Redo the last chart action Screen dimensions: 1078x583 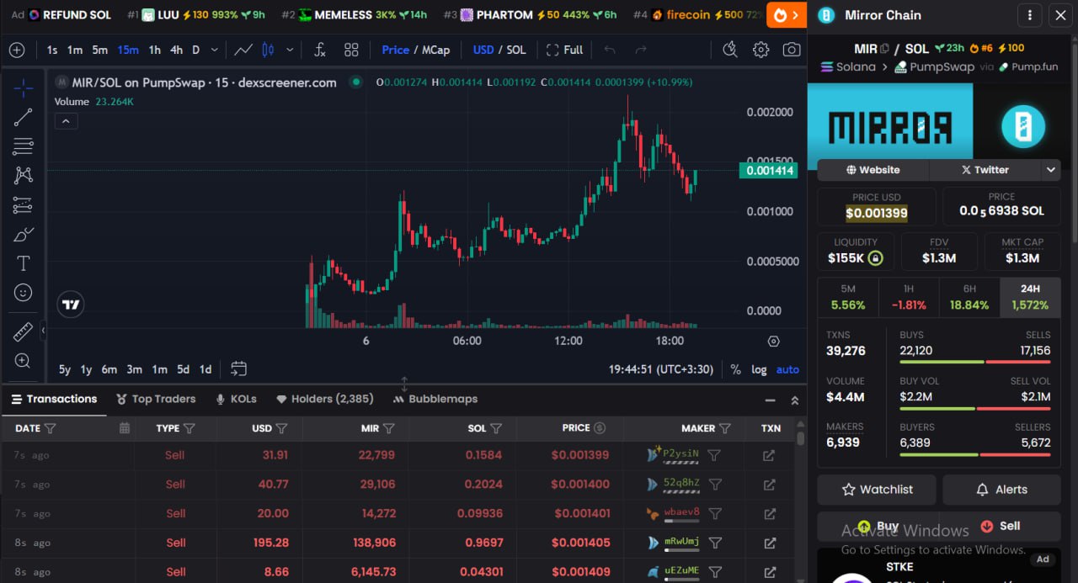(x=641, y=50)
